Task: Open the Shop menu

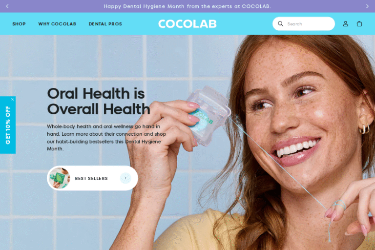Action: 19,24
